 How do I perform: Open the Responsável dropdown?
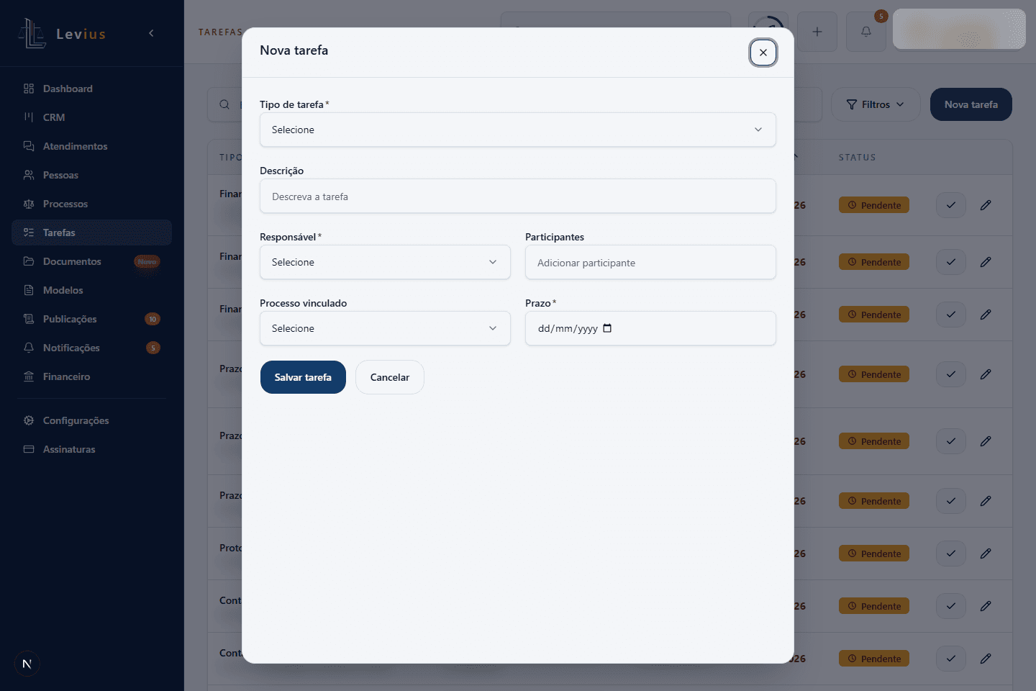point(385,262)
